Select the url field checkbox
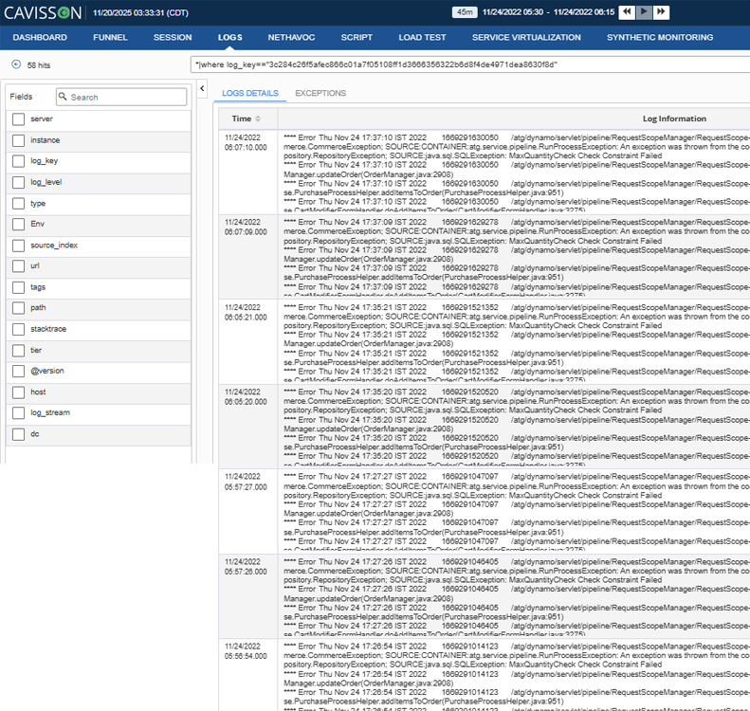 (18, 265)
